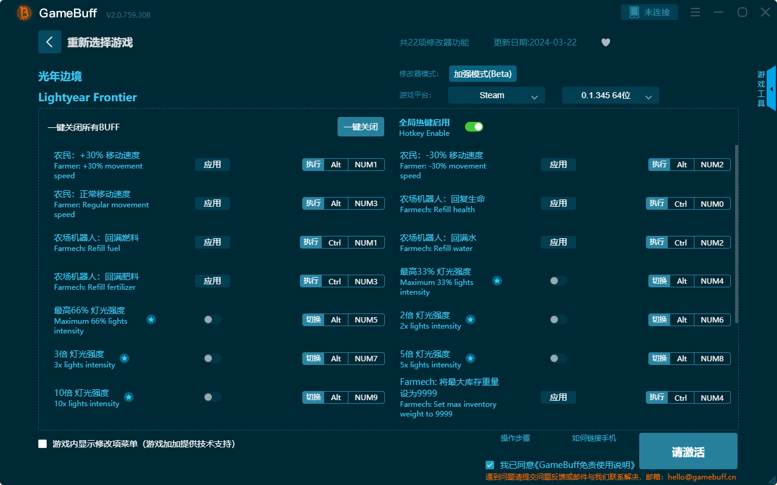Screen dimensions: 777x485
Task: Favorite this trainer via the heart icon
Action: [605, 42]
